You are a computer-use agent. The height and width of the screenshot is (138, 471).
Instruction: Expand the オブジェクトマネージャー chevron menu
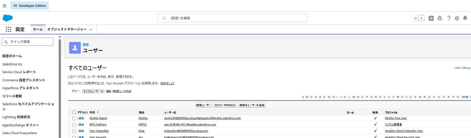(x=91, y=29)
